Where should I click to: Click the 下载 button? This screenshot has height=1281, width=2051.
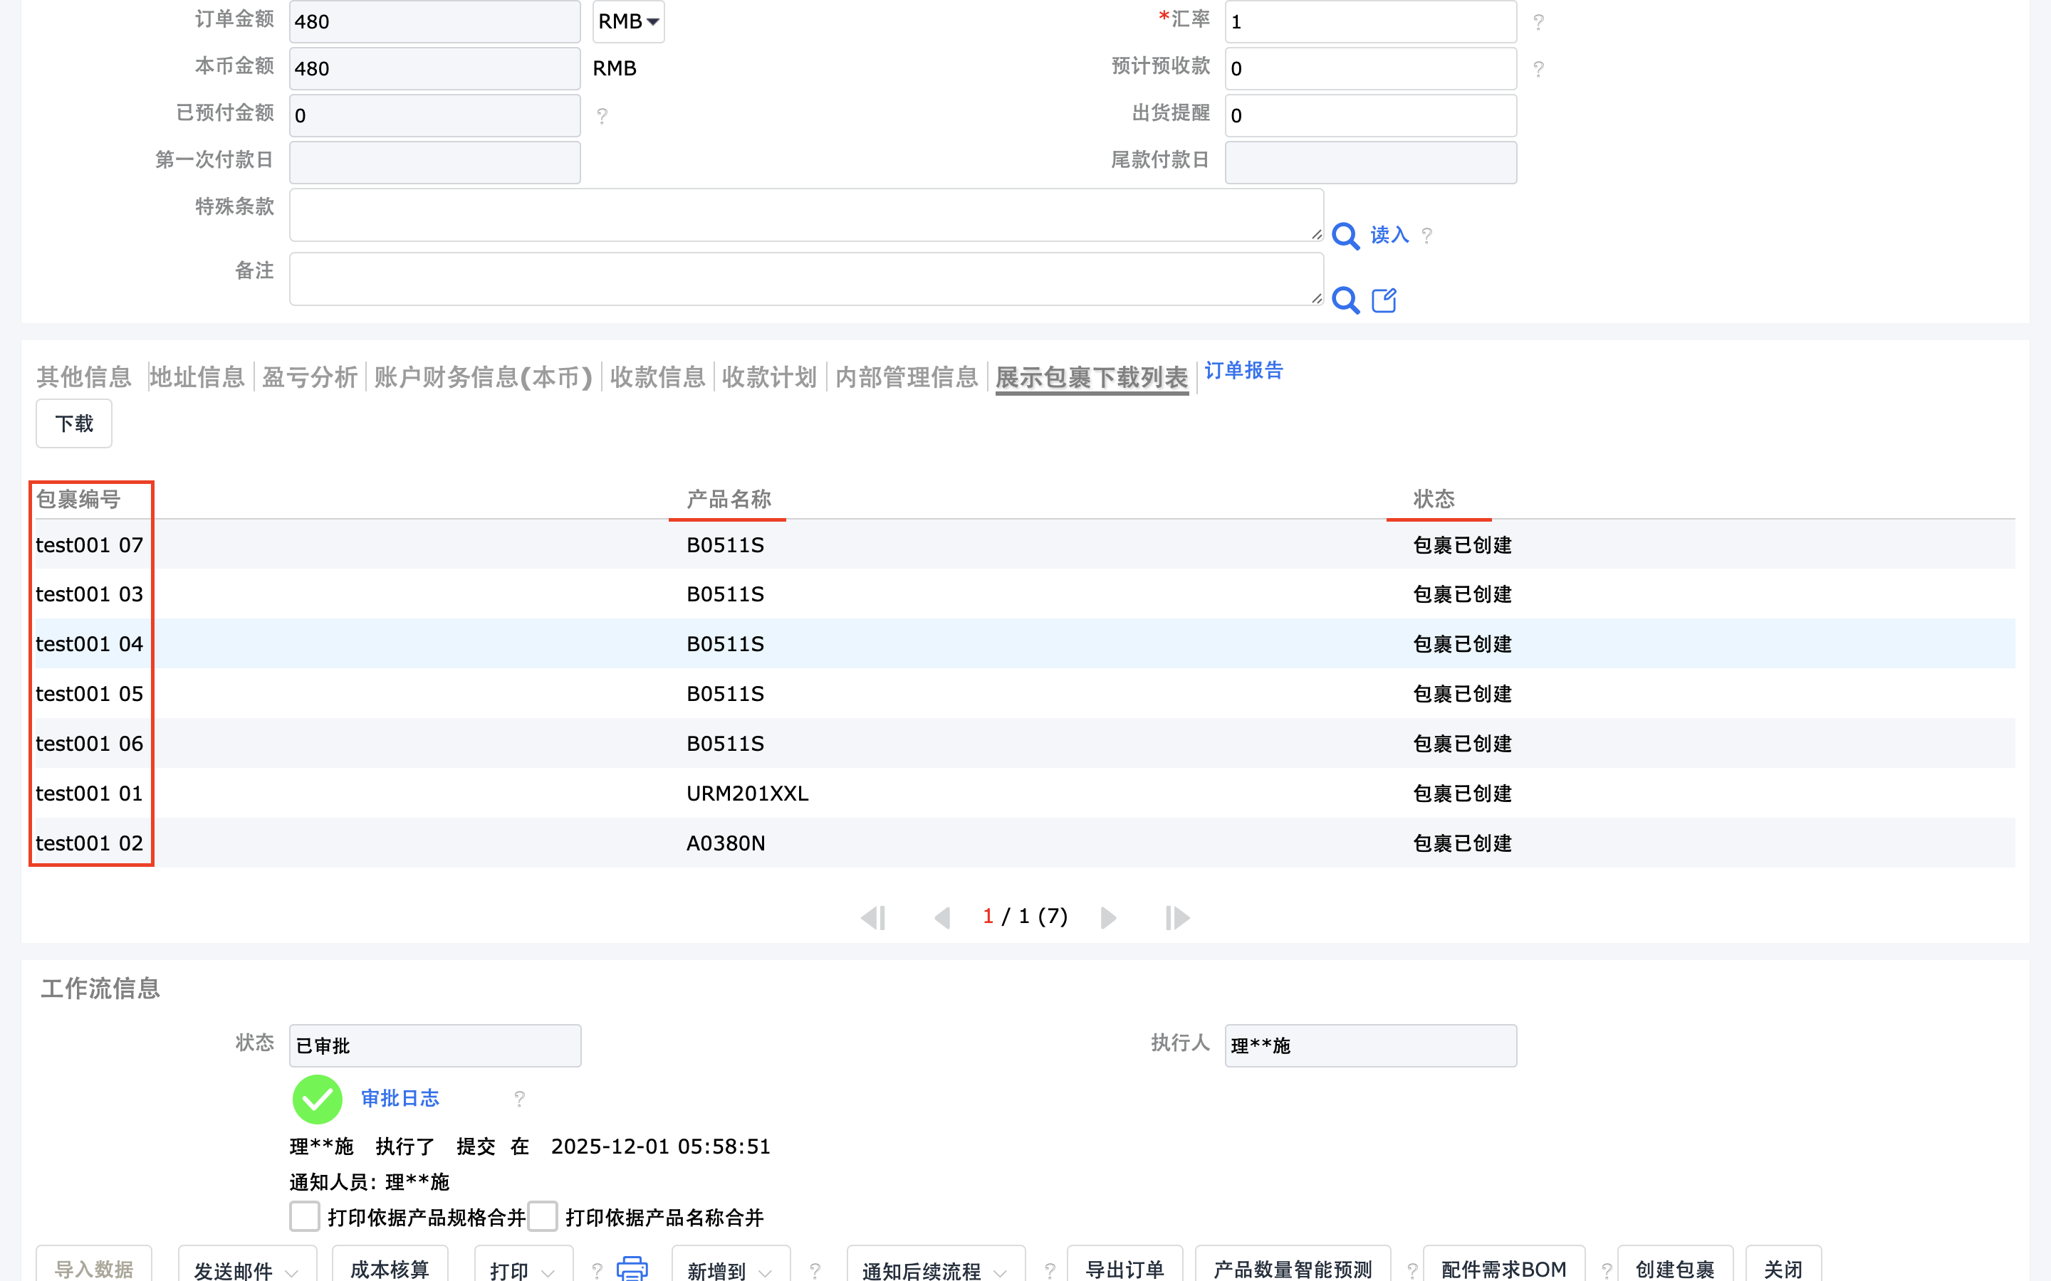(x=74, y=423)
